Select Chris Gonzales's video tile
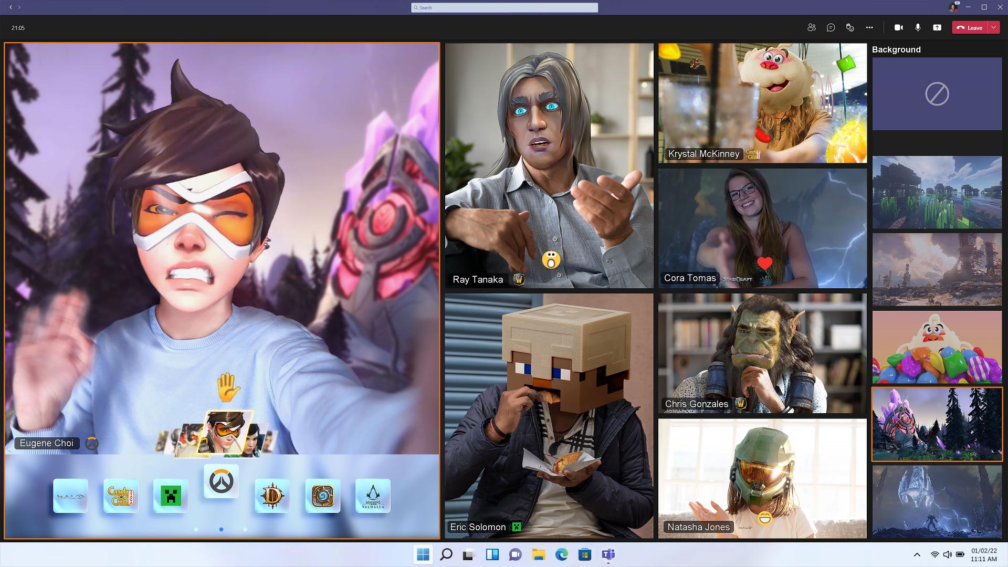The image size is (1008, 567). [762, 353]
